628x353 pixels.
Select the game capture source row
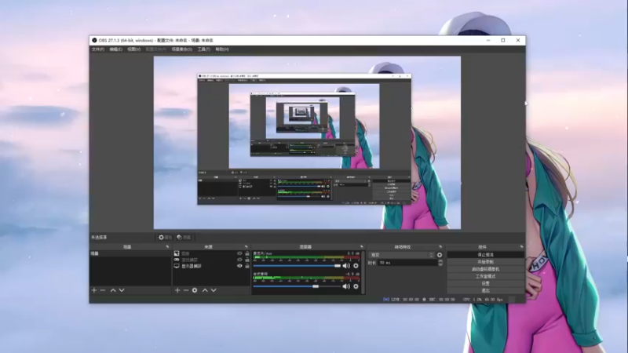(x=211, y=260)
